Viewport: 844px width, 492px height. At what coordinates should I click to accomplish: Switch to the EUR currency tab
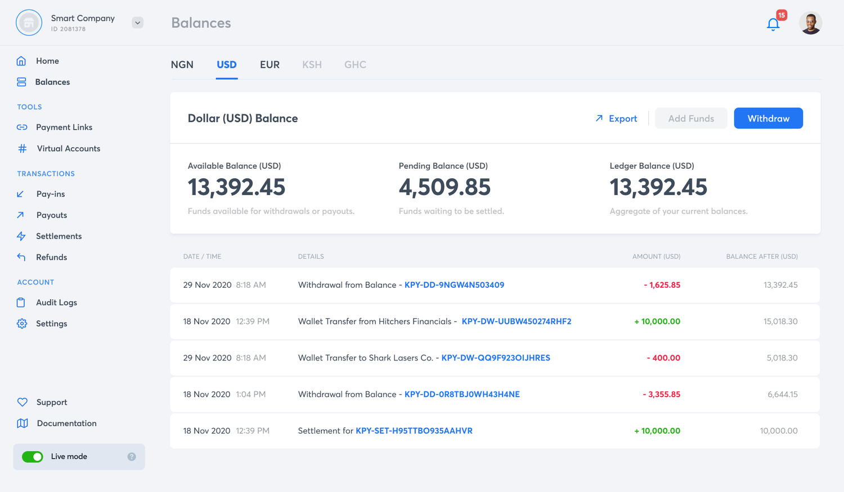point(270,65)
